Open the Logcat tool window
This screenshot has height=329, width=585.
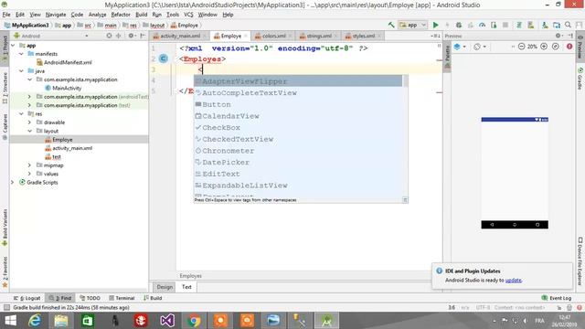tap(27, 298)
